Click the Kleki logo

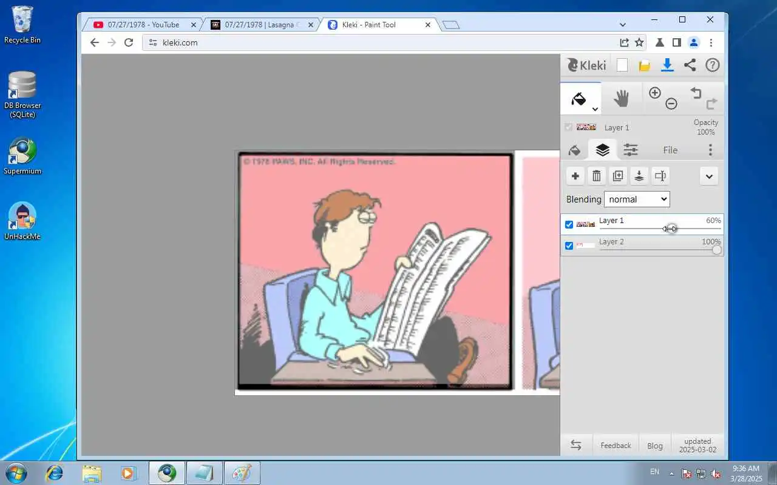[x=586, y=65]
